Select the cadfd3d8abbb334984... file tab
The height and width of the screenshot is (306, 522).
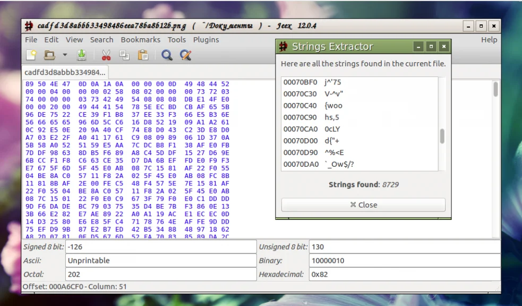[65, 72]
